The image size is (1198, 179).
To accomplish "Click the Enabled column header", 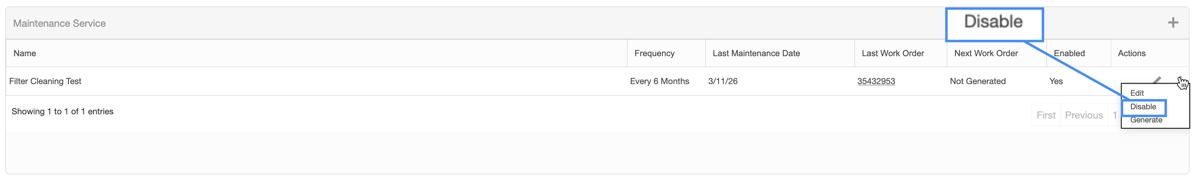I will (1069, 53).
